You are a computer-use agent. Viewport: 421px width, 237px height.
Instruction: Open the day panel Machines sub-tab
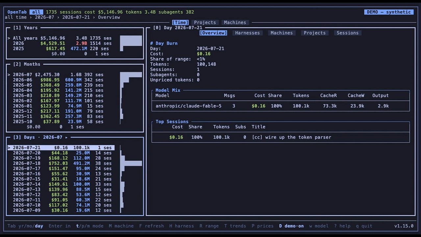coord(282,33)
